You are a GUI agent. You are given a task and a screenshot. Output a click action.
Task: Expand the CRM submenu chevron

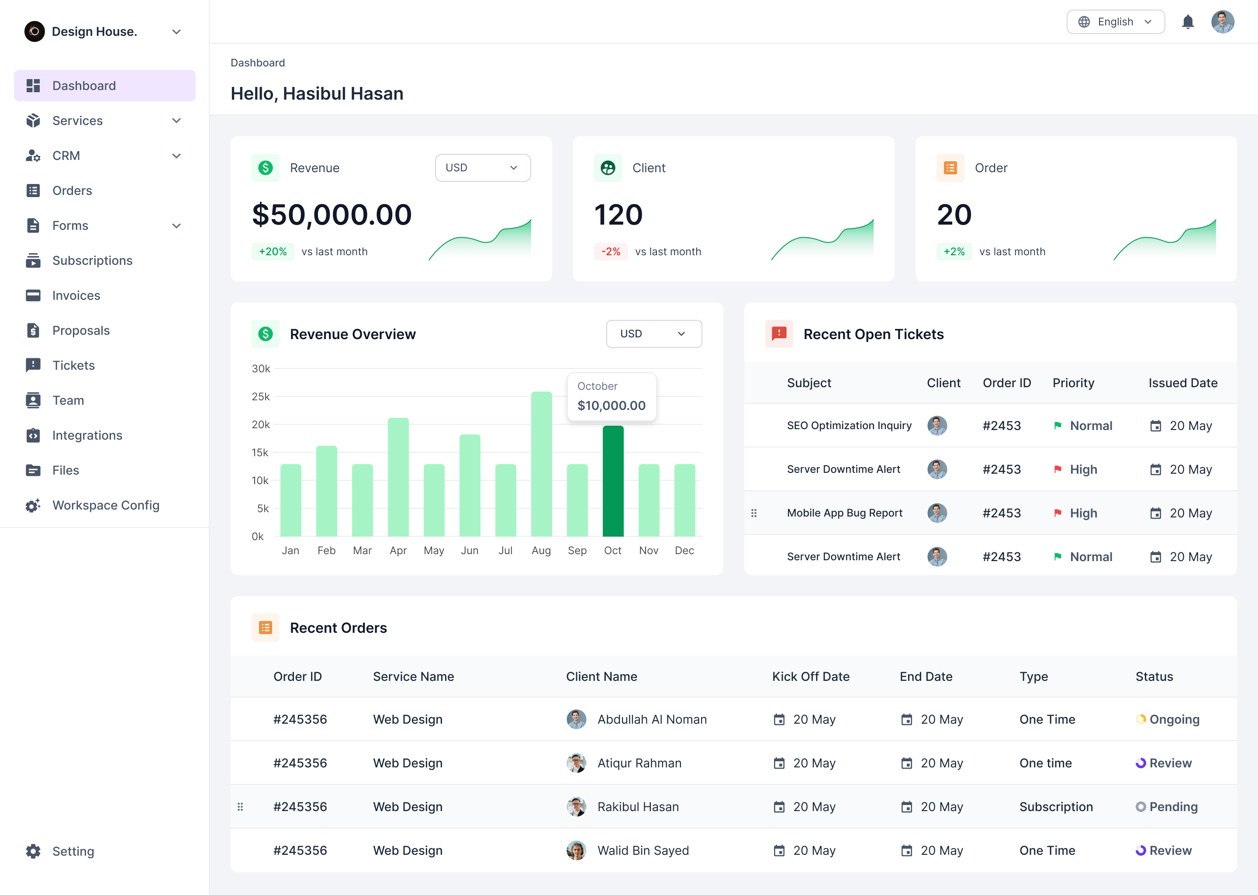176,156
